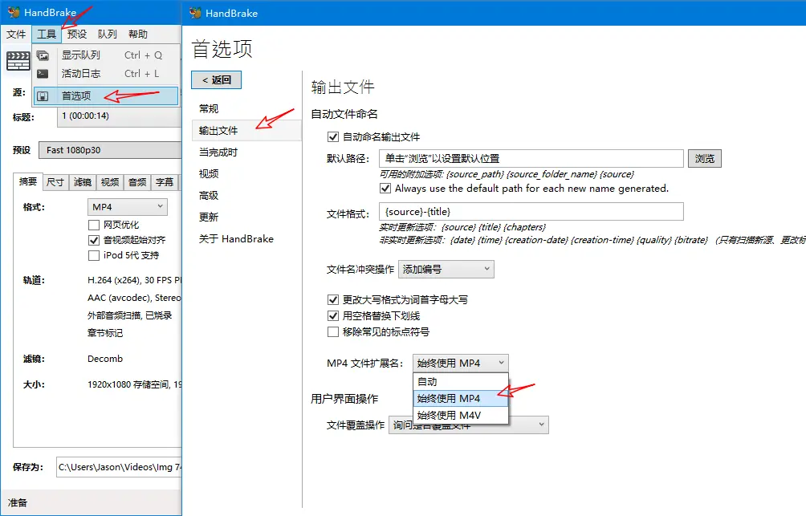
Task: Toggle 移除常见的标点符号 checkbox
Action: 333,332
